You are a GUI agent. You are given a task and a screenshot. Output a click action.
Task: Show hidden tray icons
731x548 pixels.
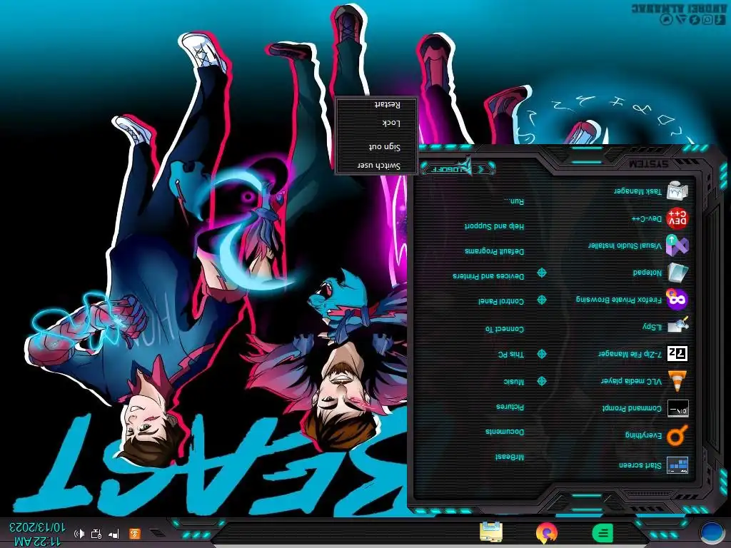click(x=157, y=532)
